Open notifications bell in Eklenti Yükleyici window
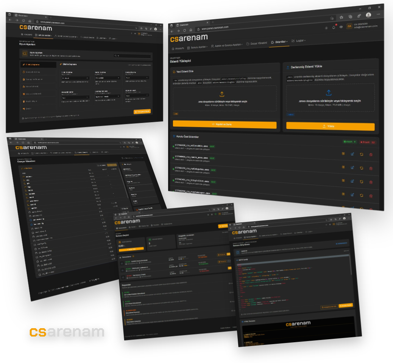Screen dimensions: 393x363 pyautogui.click(x=334, y=27)
